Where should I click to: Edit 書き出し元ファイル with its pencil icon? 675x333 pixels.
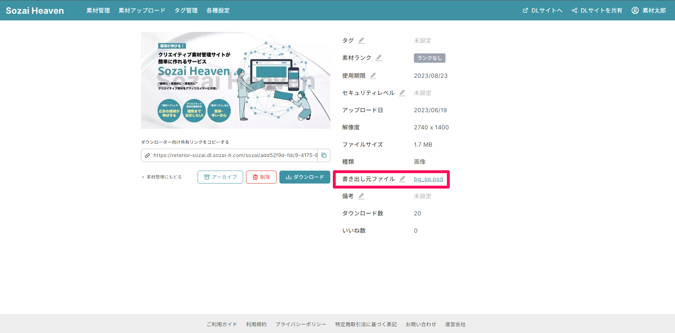[402, 179]
